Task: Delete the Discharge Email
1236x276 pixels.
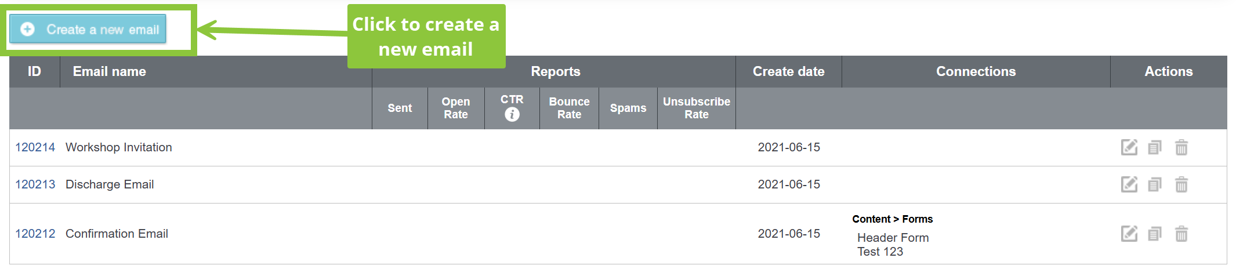Action: [x=1181, y=184]
